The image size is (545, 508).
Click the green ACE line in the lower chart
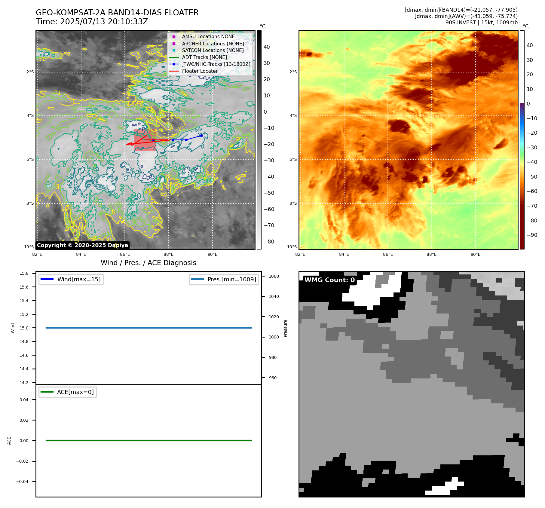click(148, 440)
